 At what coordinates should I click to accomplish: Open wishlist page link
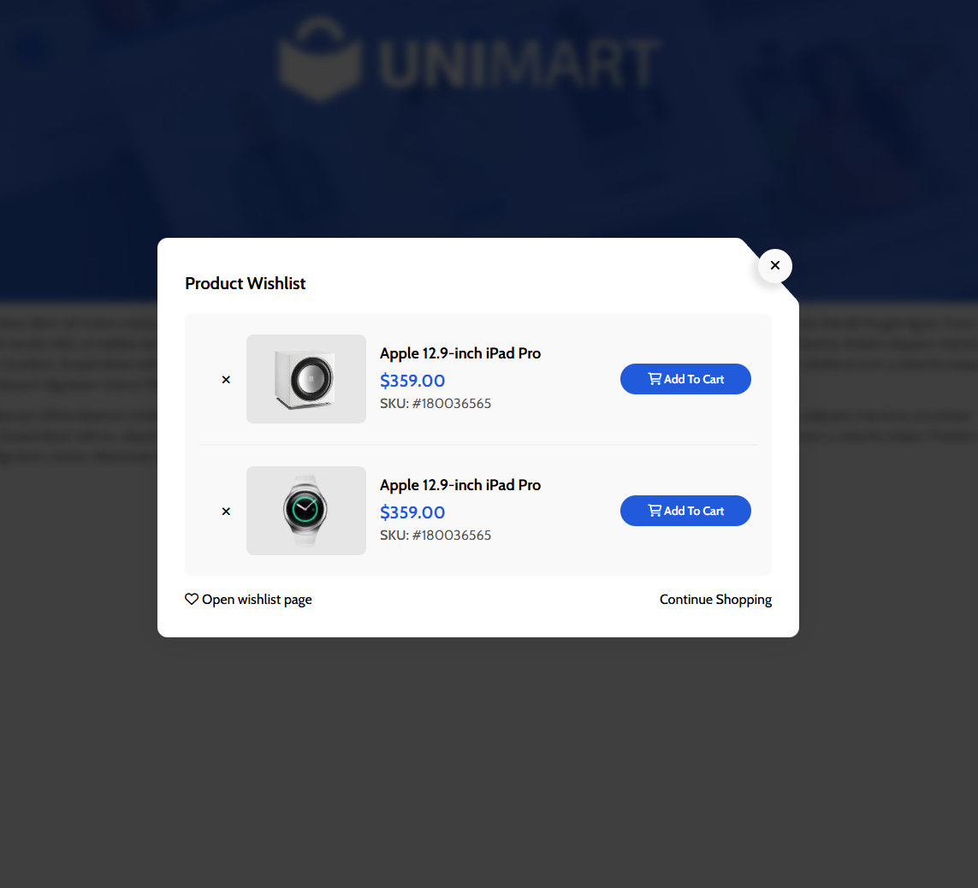click(248, 600)
